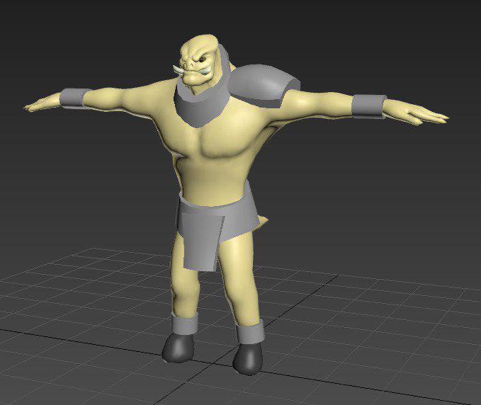Pick the gray loincloth front flap
This screenshot has width=481, height=405.
coord(202,241)
